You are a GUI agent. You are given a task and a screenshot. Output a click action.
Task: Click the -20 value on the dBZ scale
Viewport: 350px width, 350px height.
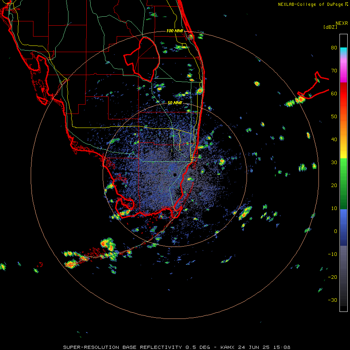[x=332, y=277]
